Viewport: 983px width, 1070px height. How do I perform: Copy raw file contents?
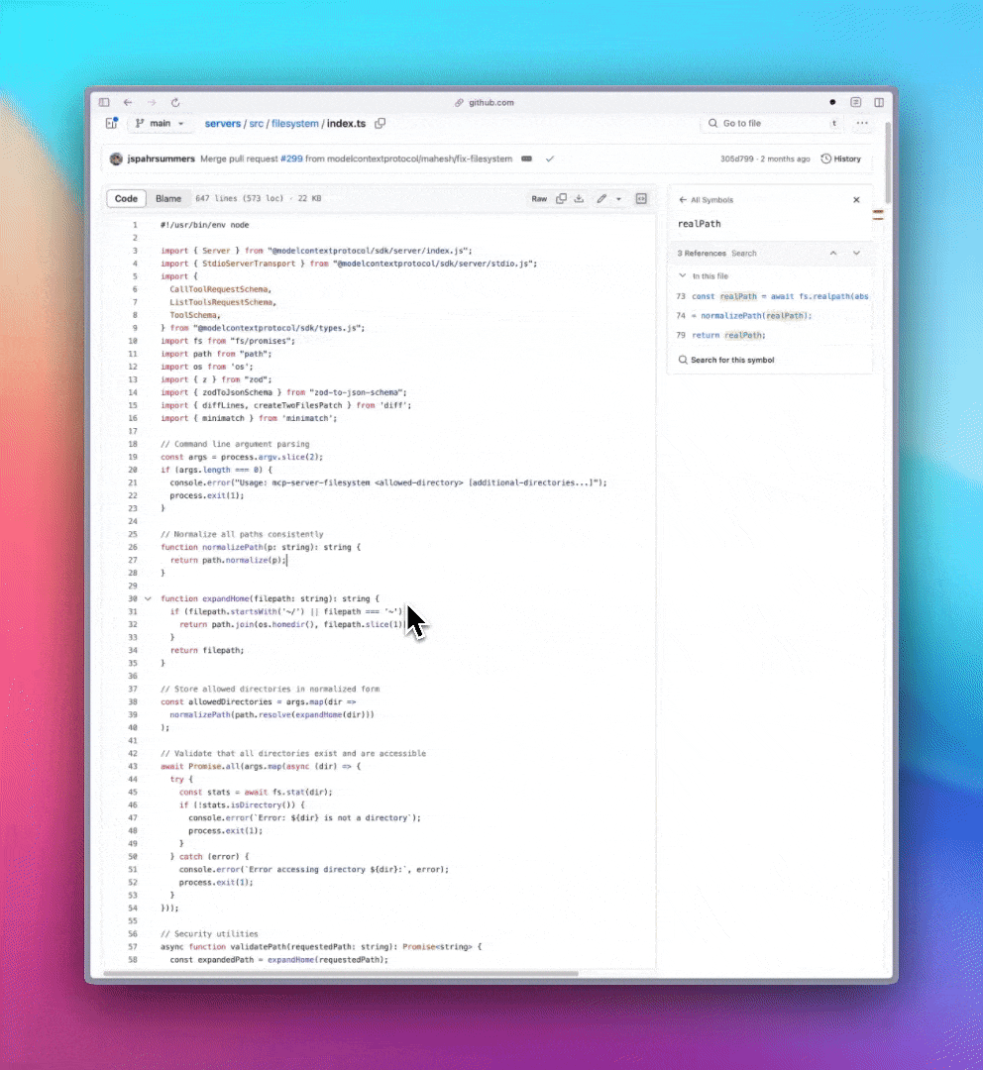coord(561,199)
